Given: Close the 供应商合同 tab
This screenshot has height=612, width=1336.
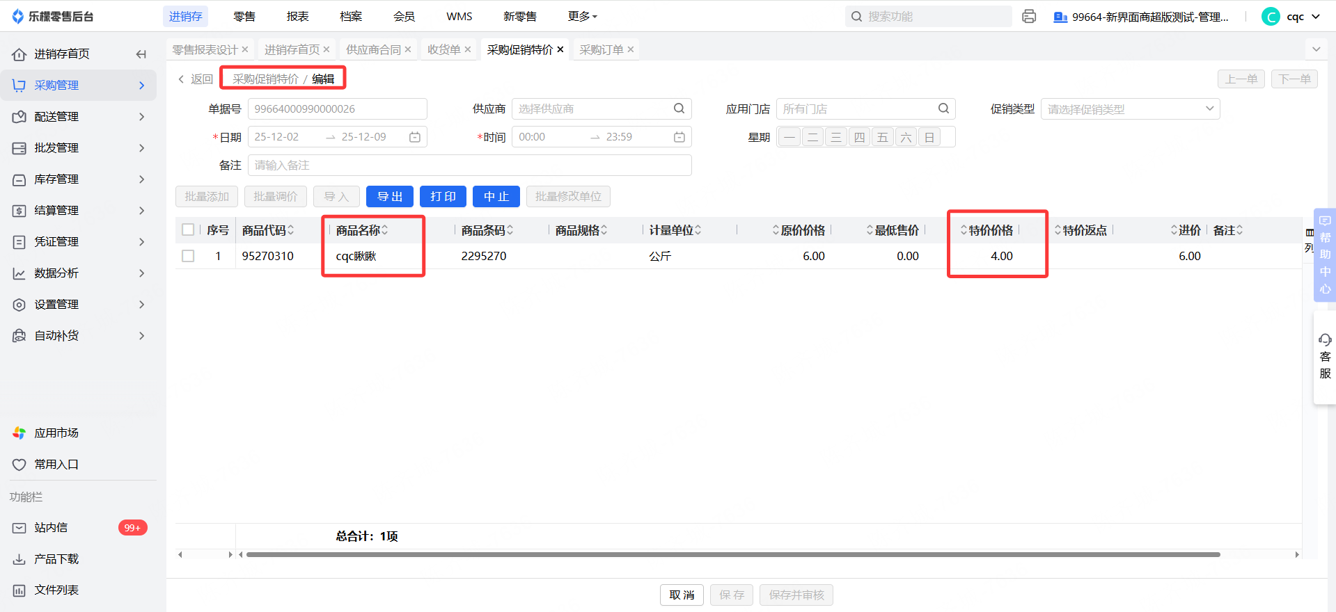Looking at the screenshot, I should tap(408, 49).
